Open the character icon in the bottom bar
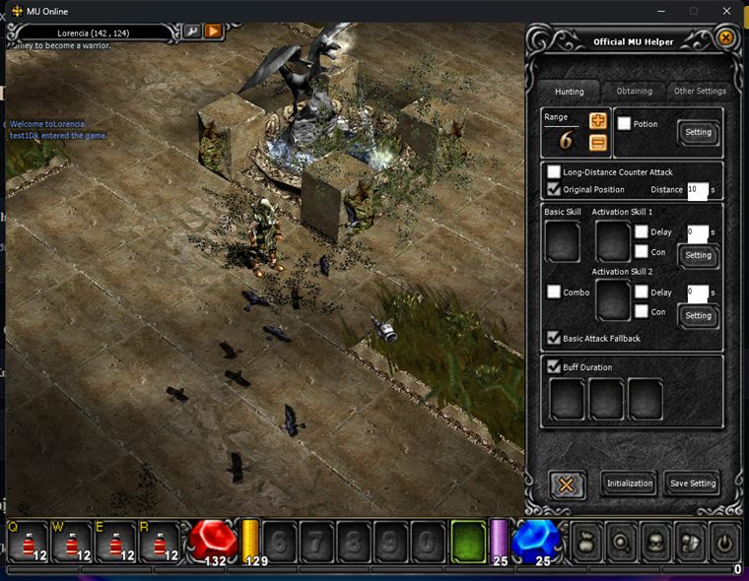Screen dimensions: 749x581 [655, 543]
